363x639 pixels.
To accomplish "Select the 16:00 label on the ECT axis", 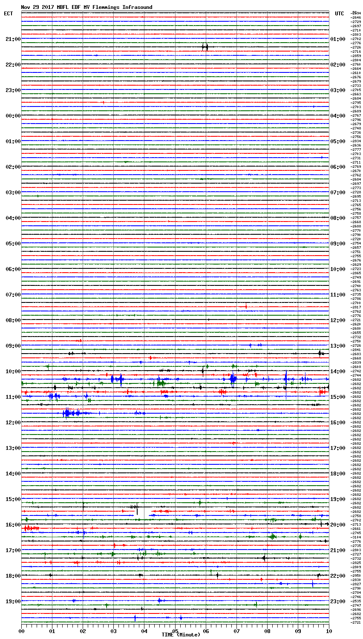I will [x=13, y=525].
